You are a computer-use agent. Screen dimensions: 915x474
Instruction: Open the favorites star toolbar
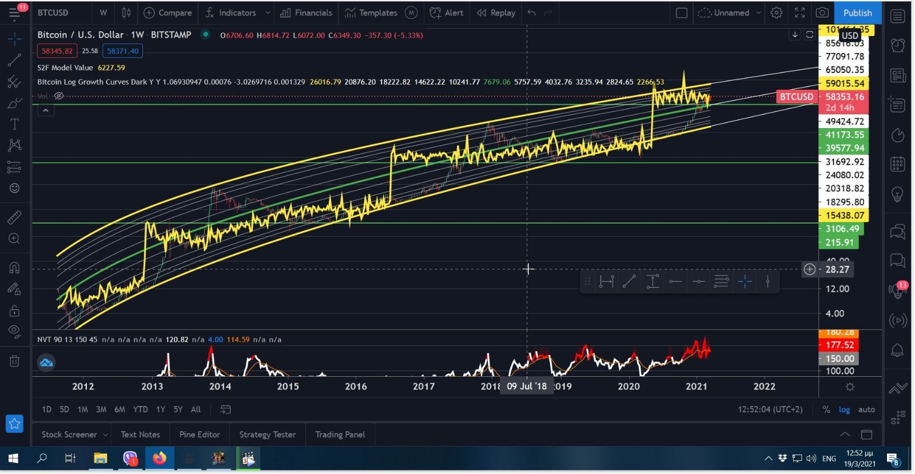click(x=14, y=424)
